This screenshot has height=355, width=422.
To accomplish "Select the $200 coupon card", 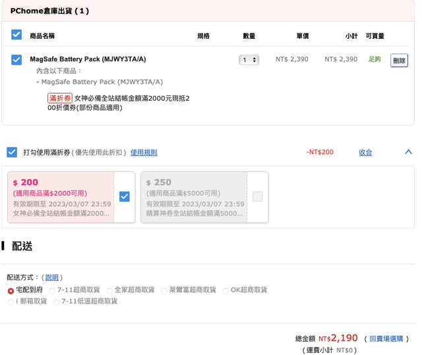I will click(x=71, y=197).
